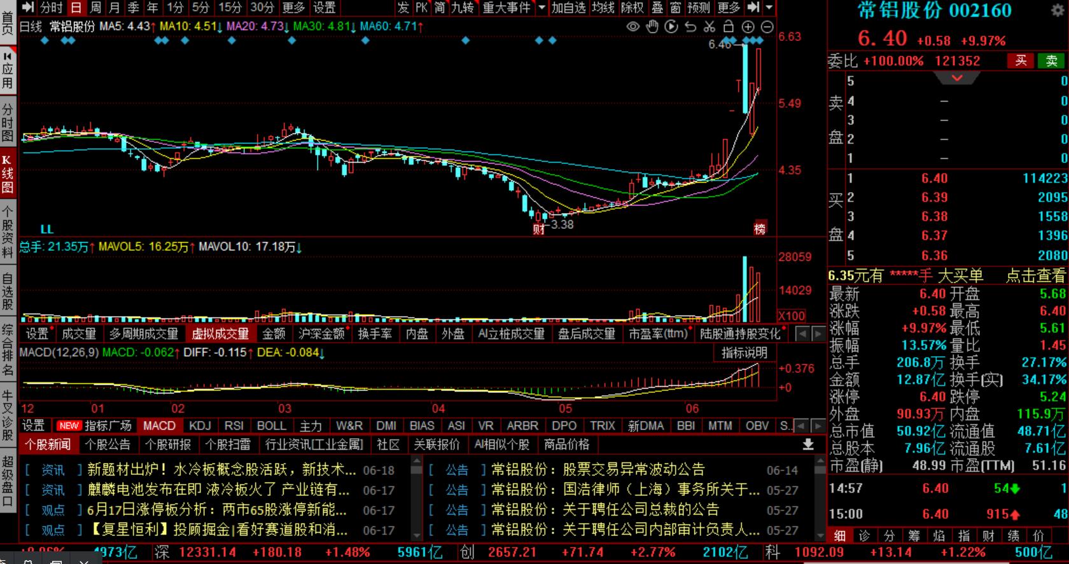Select the hand pan tool
The width and height of the screenshot is (1069, 564).
click(x=652, y=27)
